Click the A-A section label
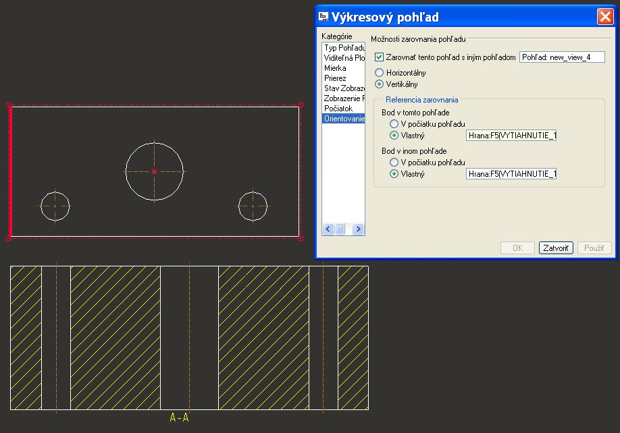Viewport: 620px width, 433px height. [179, 417]
